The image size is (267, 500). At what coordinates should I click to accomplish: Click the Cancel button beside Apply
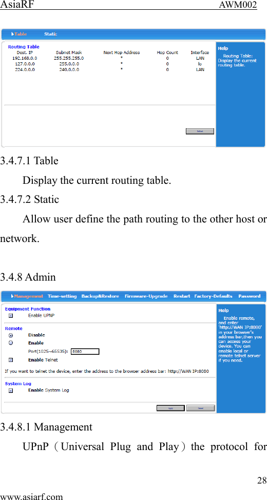click(201, 408)
